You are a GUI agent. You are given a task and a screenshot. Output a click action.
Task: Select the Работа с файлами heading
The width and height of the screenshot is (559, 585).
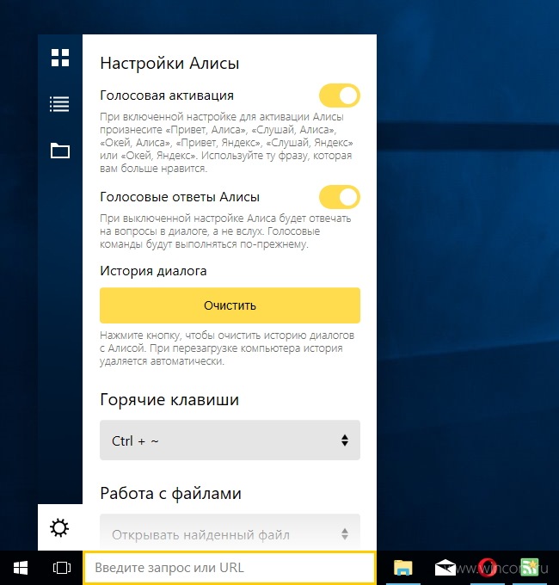[x=171, y=494]
